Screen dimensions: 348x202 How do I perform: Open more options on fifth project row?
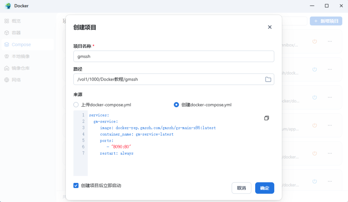tap(330, 153)
